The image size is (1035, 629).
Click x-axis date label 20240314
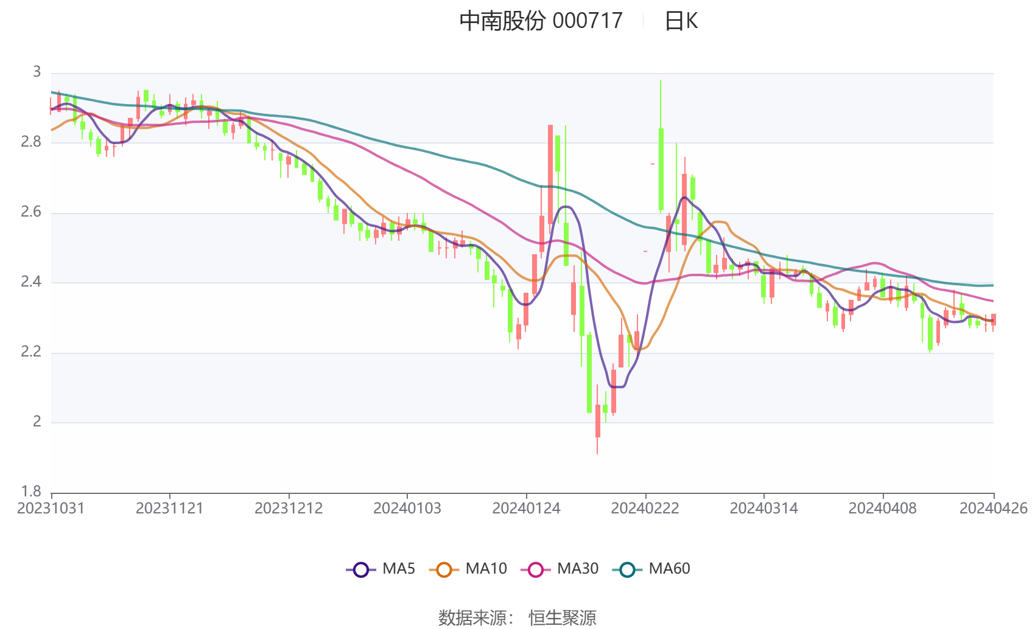pyautogui.click(x=764, y=509)
